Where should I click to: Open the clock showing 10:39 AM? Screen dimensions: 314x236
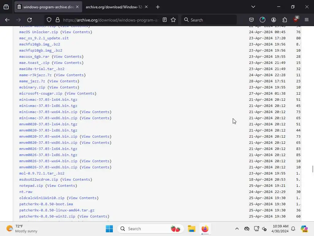coord(280,229)
